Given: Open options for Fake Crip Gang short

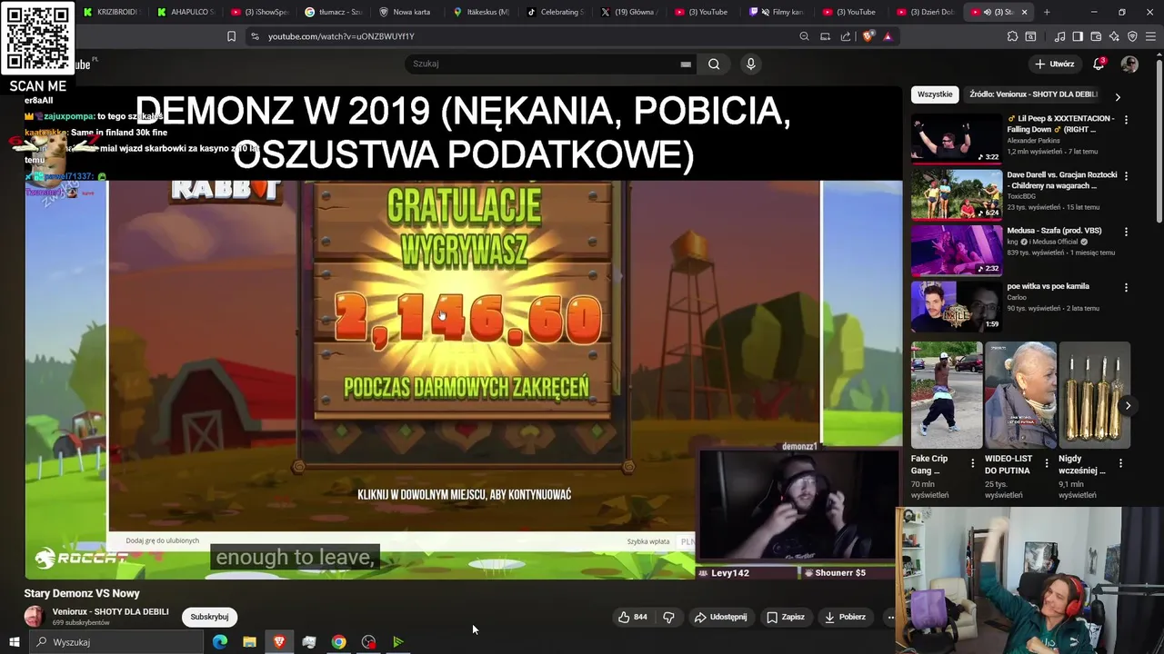Looking at the screenshot, I should (972, 463).
